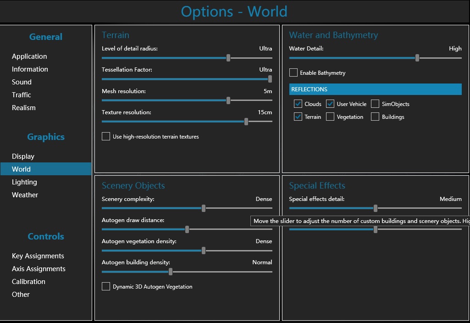Switch to Lighting options
The width and height of the screenshot is (470, 323).
tap(24, 182)
